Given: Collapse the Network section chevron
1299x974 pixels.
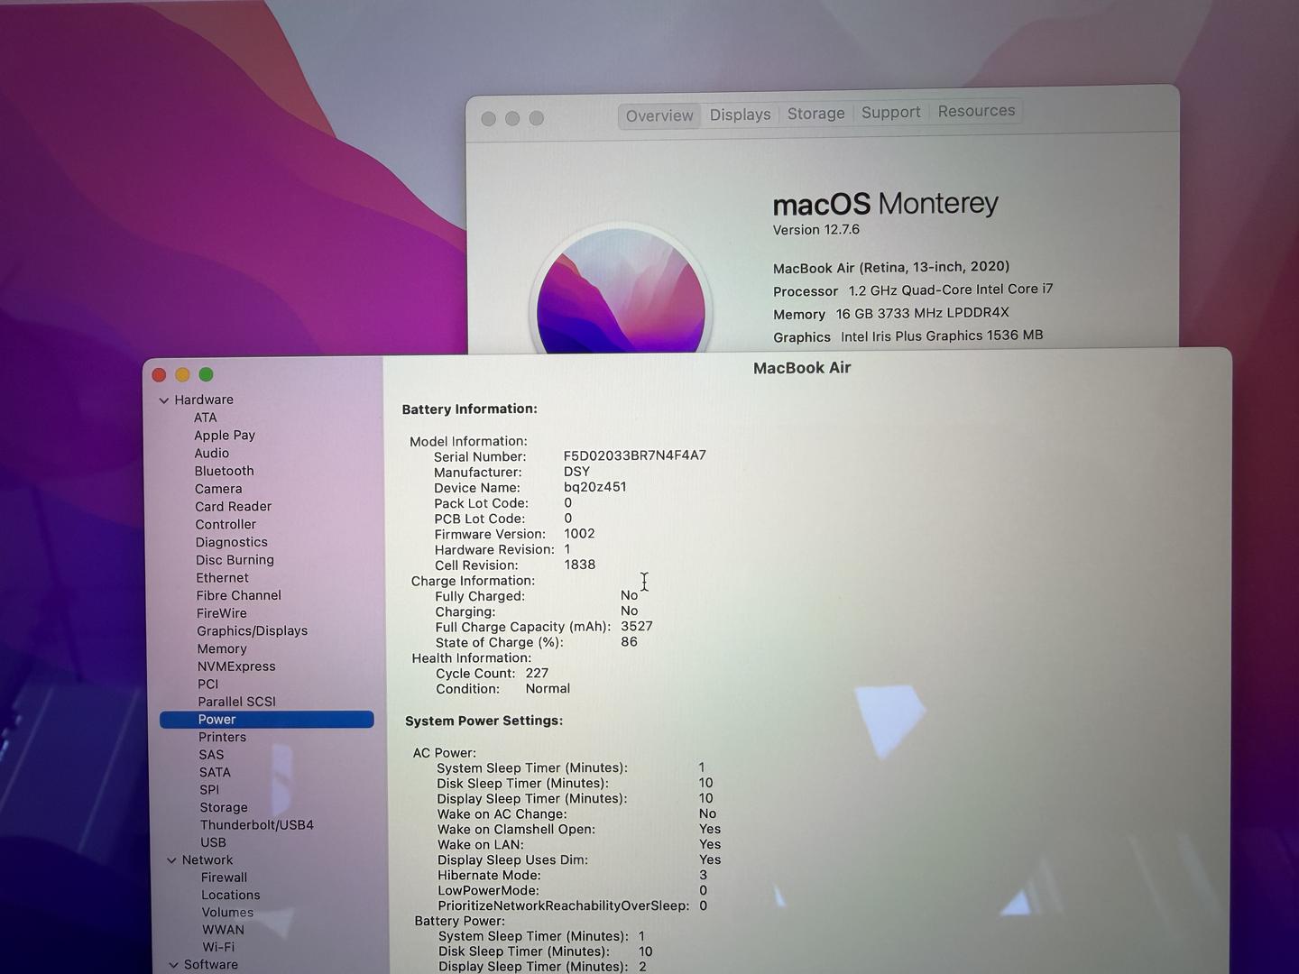Looking at the screenshot, I should (171, 860).
